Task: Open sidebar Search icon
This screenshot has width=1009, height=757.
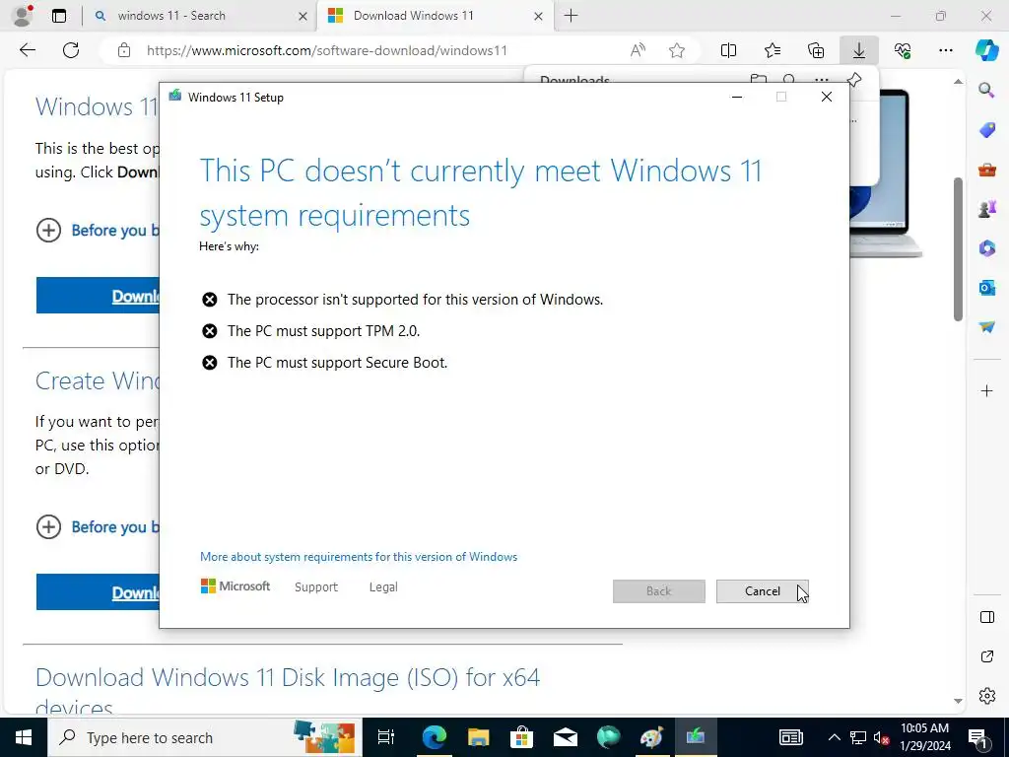Action: click(x=986, y=90)
